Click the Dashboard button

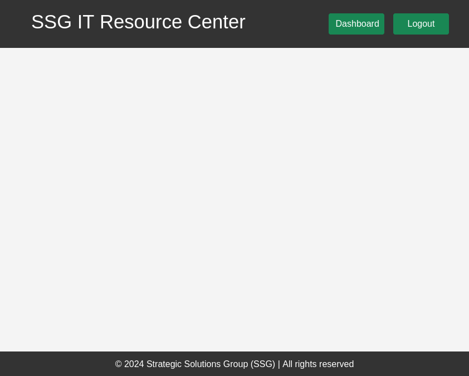(356, 24)
